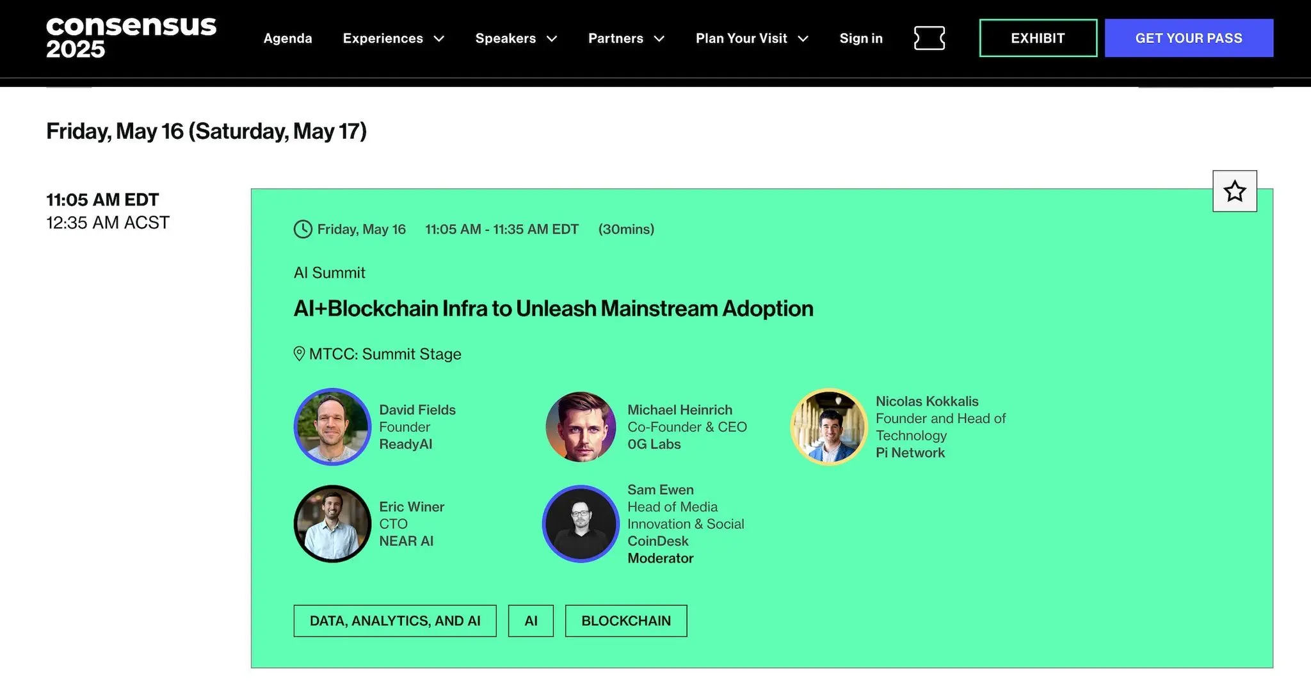Screen dimensions: 1311x697
Task: Open David Fields' speaker photo
Action: click(333, 427)
